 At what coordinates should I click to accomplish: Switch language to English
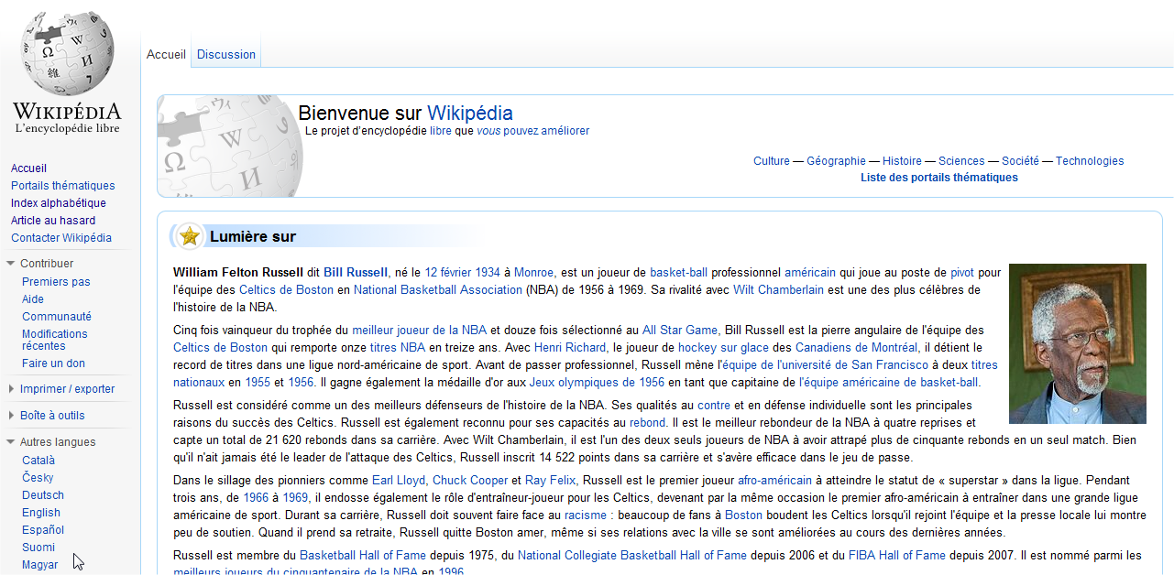(x=41, y=513)
